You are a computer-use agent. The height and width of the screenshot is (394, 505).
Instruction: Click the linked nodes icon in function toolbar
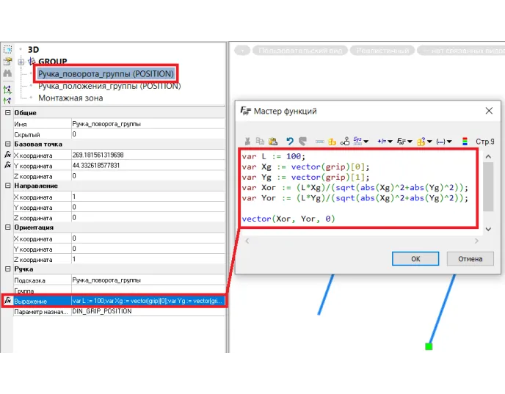(x=345, y=141)
